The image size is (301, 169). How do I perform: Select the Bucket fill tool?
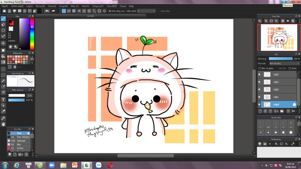[x=3, y=56]
